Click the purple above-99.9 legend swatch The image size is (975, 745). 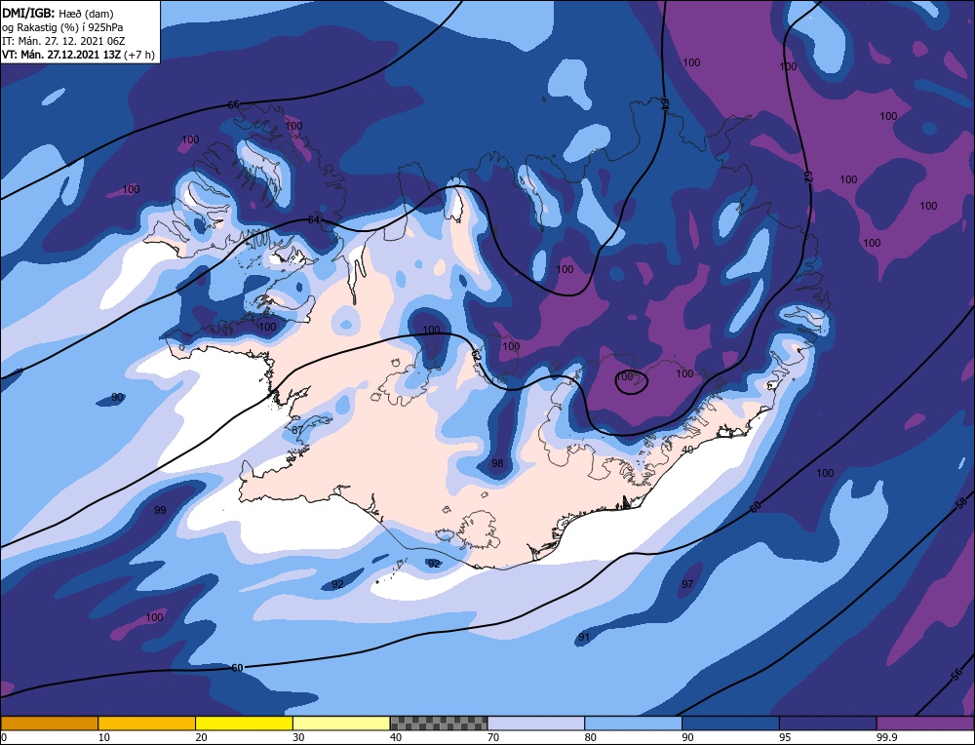click(925, 724)
